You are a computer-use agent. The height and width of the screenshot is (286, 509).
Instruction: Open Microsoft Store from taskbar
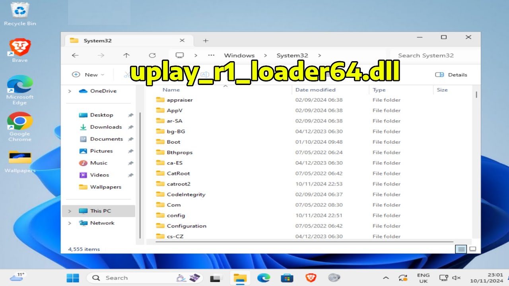pyautogui.click(x=287, y=278)
